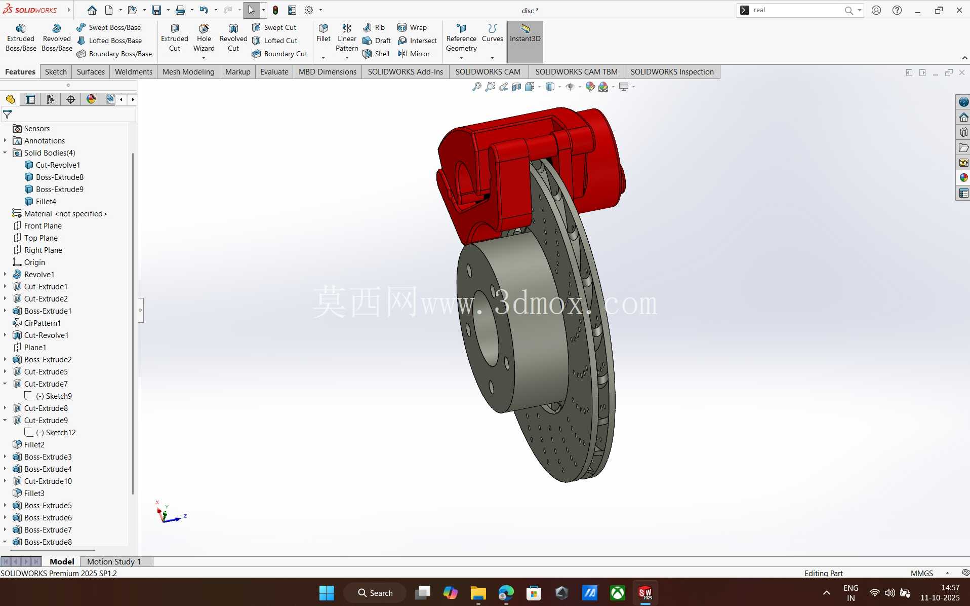Open Edit Appearance color wheel

[x=590, y=87]
